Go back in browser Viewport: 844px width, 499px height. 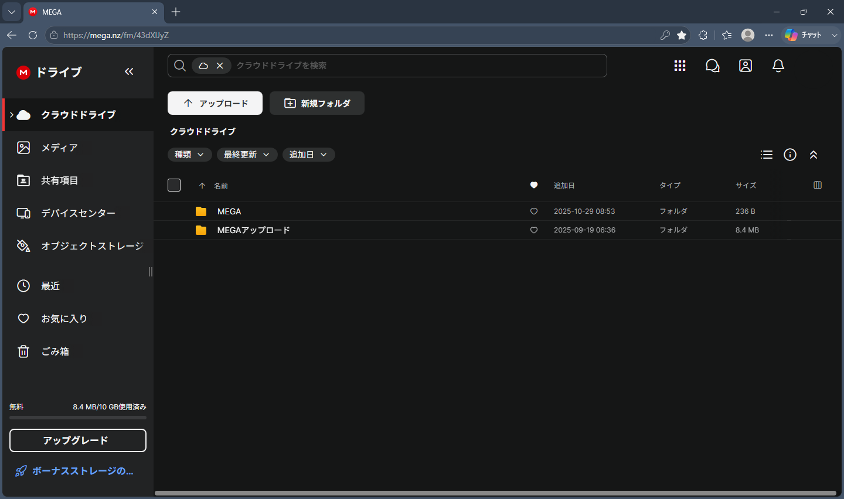(12, 35)
